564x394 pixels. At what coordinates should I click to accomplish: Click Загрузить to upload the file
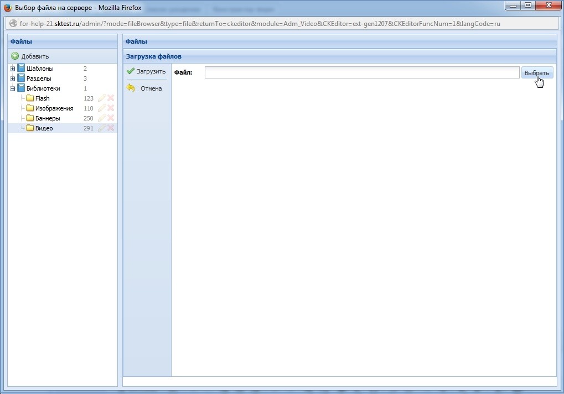(146, 71)
